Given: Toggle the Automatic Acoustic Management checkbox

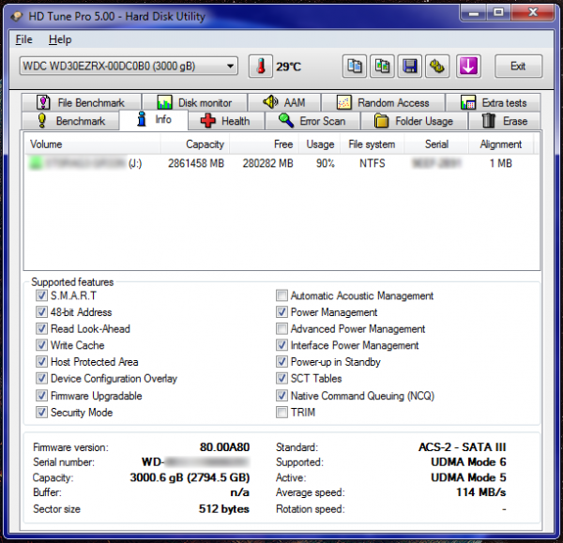Looking at the screenshot, I should coord(281,295).
